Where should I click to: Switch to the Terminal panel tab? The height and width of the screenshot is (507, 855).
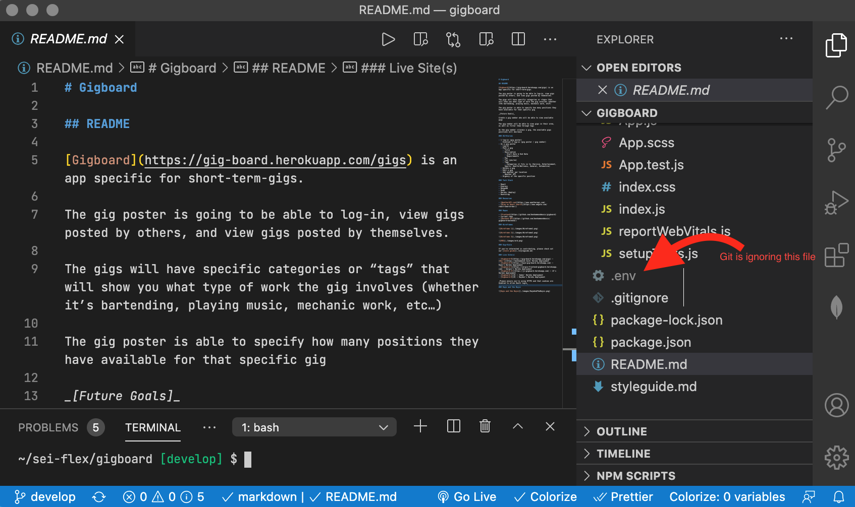pyautogui.click(x=153, y=427)
